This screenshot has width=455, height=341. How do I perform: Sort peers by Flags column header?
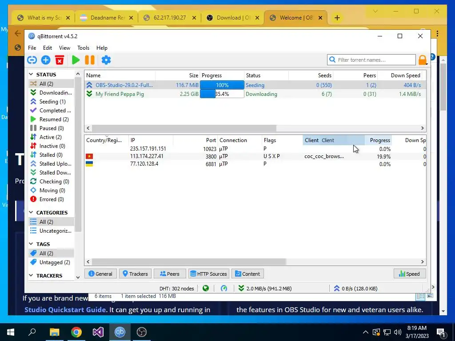(282, 140)
